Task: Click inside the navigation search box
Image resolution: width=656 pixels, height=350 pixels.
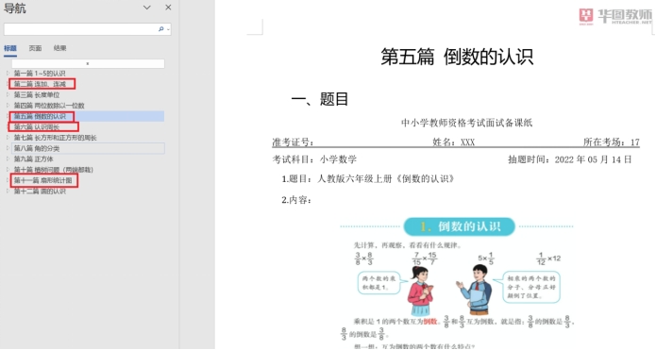Action: tap(80, 29)
